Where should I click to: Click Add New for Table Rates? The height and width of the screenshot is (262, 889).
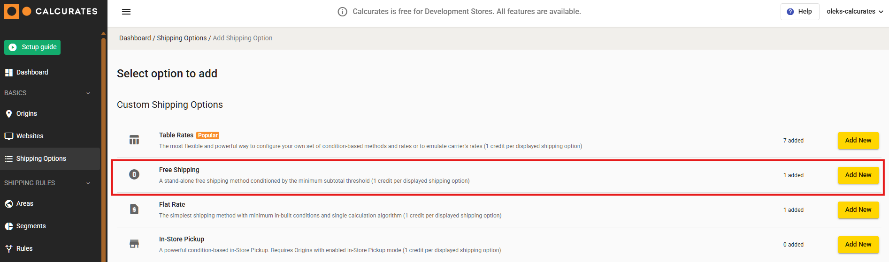[858, 140]
